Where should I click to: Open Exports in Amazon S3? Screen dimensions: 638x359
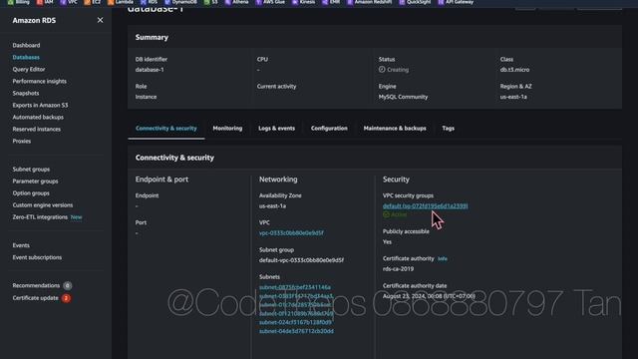pos(40,105)
